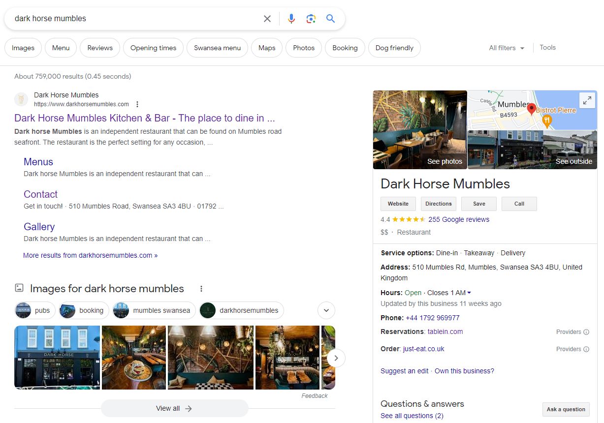Select the Menu filter chip
Viewport: 604px width, 423px height.
click(x=61, y=48)
